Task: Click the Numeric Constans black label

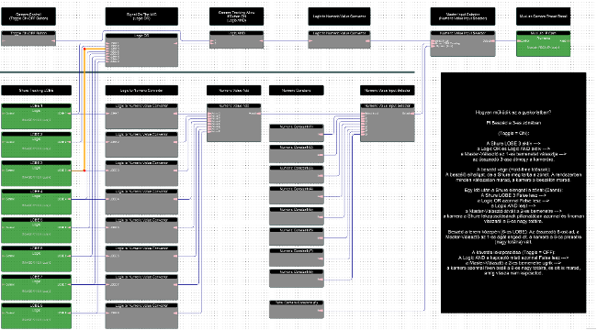Action: coord(297,91)
